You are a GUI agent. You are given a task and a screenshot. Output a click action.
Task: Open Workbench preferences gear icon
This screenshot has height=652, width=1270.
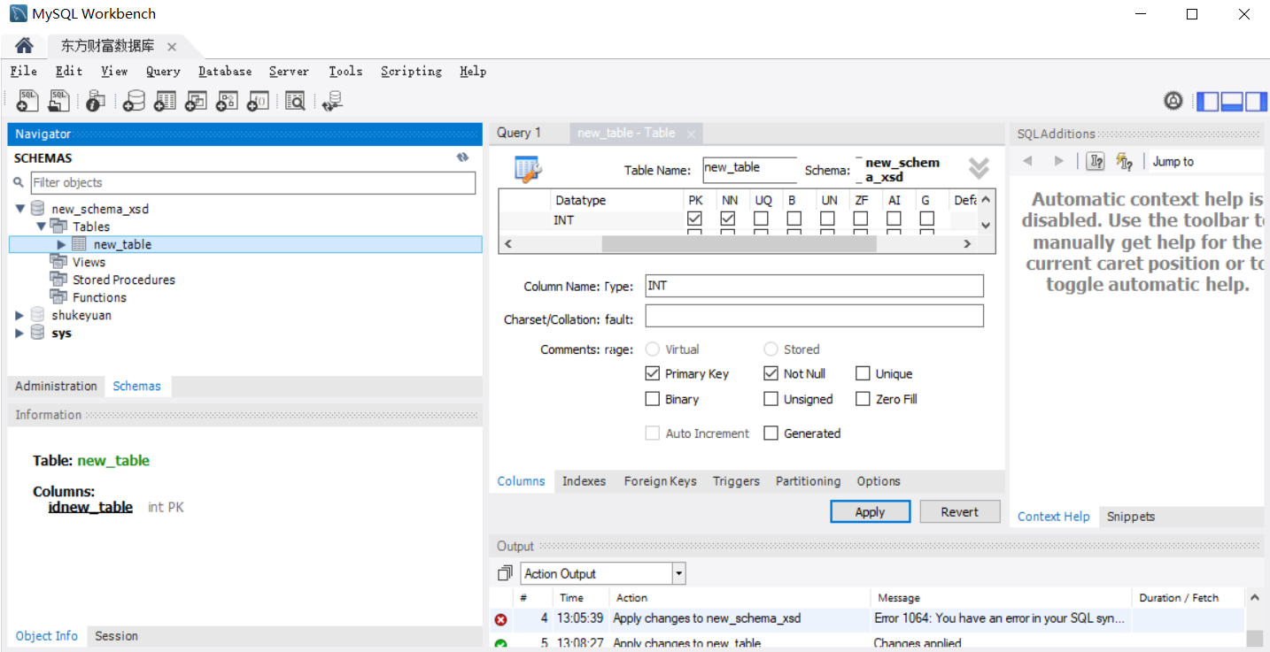(1173, 101)
